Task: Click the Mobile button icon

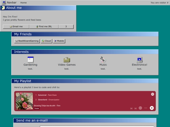Action: (x=55, y=41)
